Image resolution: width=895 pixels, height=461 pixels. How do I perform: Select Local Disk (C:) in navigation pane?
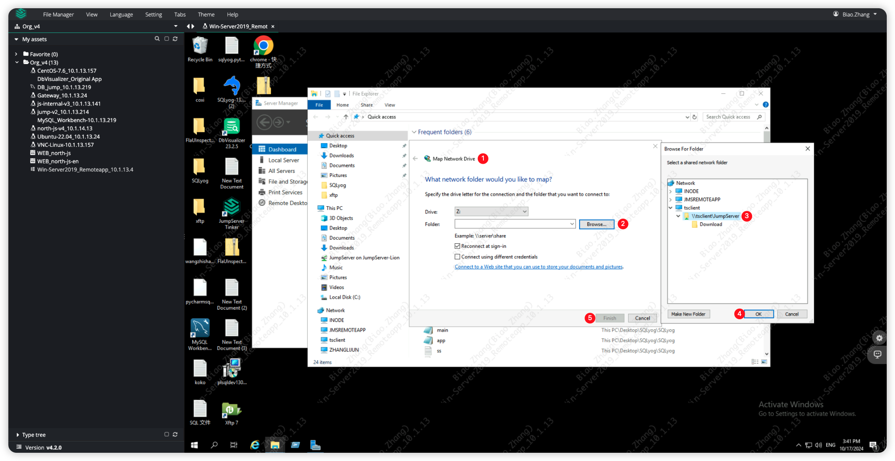click(x=344, y=297)
